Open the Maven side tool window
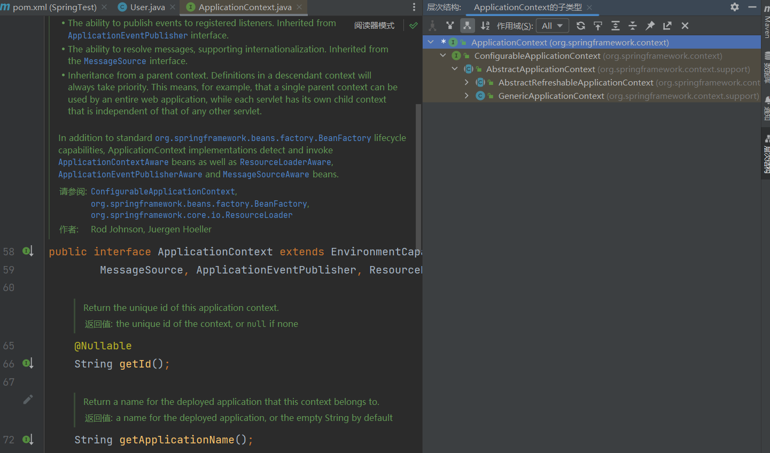770x453 pixels. (x=767, y=21)
